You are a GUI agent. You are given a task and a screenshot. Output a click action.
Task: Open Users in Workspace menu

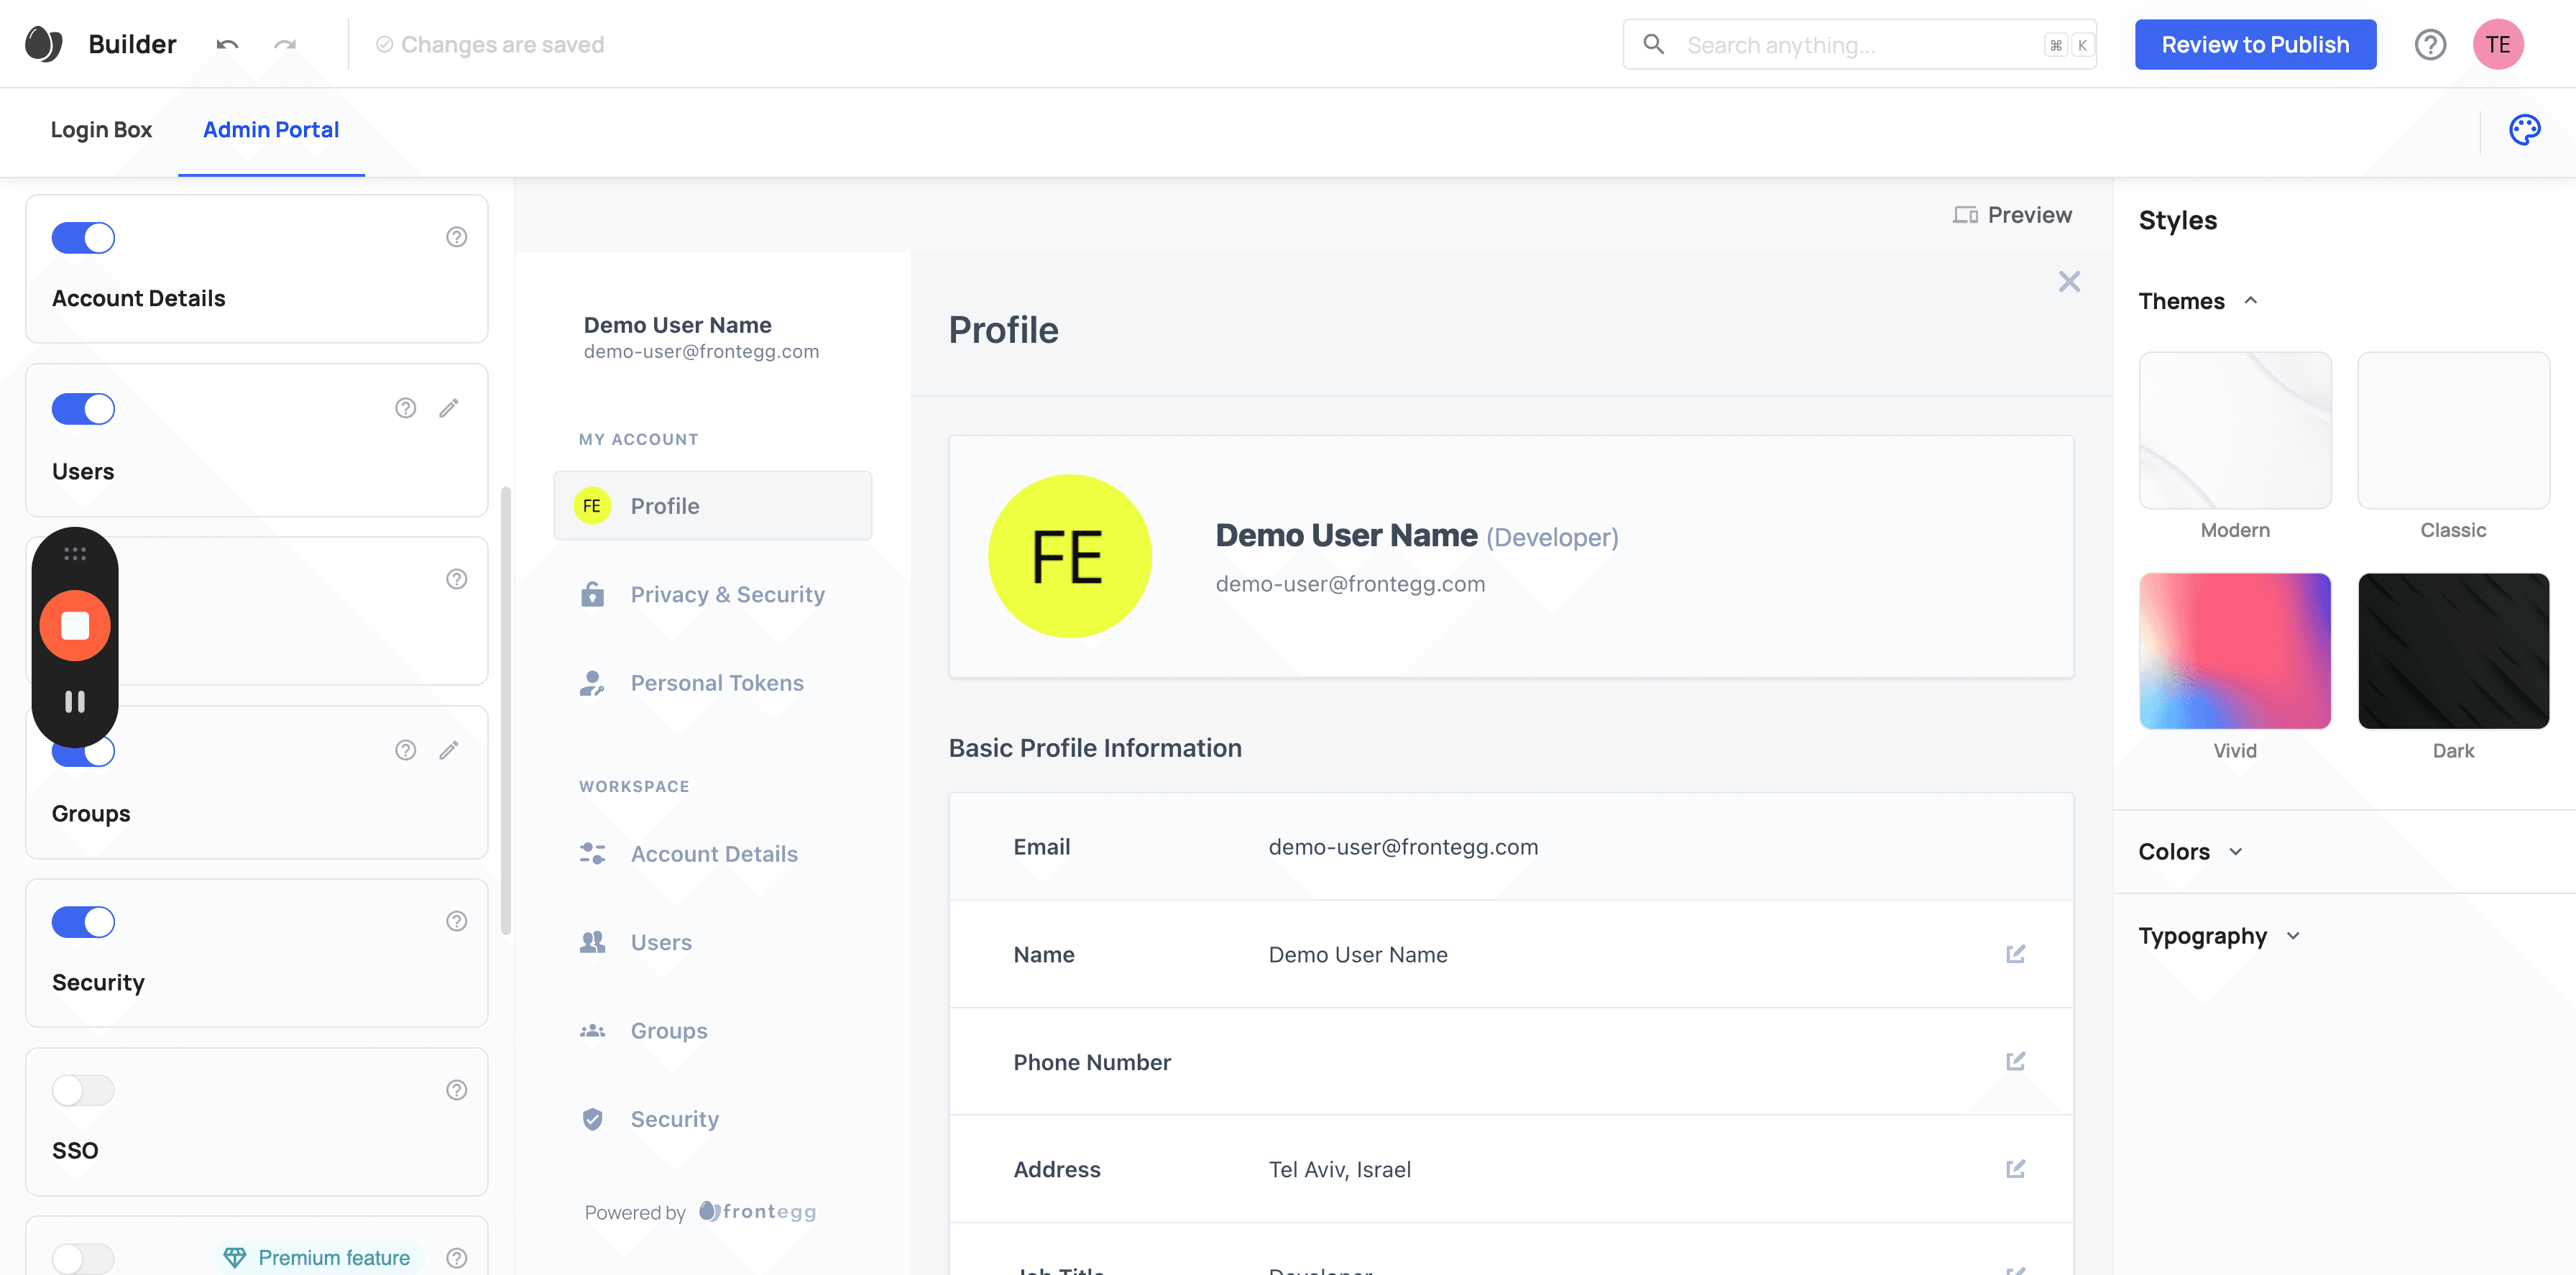pyautogui.click(x=712, y=942)
